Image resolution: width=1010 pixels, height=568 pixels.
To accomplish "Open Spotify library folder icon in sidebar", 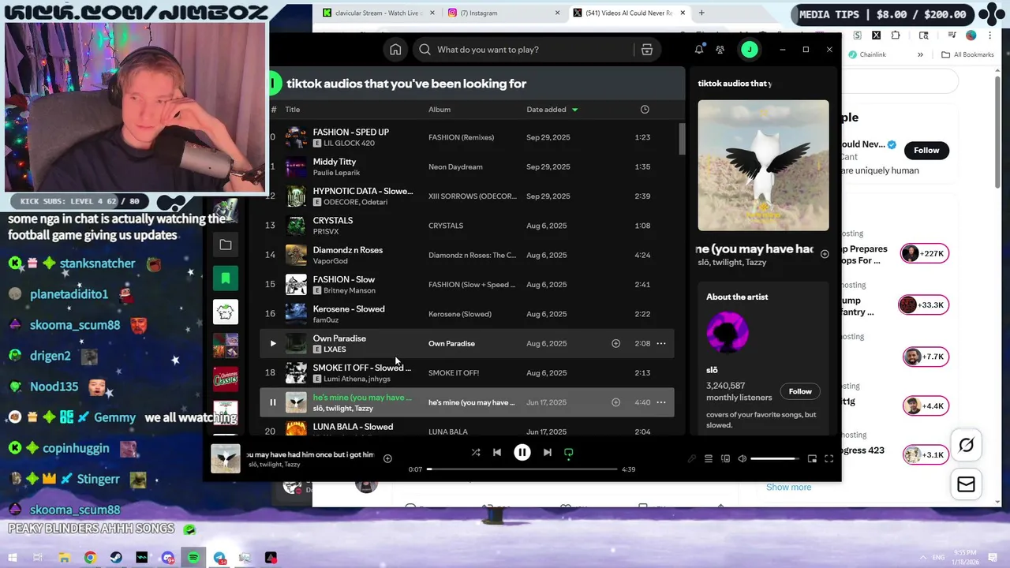I will pyautogui.click(x=226, y=245).
